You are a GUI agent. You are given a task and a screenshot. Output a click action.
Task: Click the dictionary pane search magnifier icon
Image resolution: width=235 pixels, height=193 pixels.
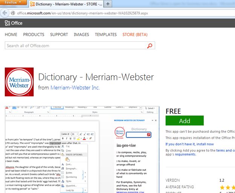pyautogui.click(x=148, y=135)
